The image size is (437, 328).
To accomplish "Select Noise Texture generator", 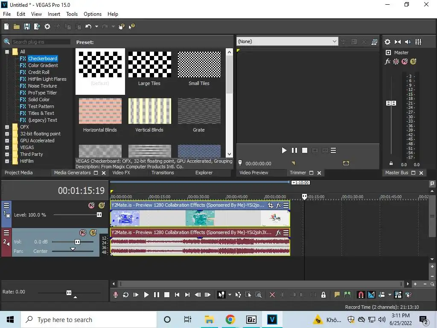I will [x=42, y=86].
